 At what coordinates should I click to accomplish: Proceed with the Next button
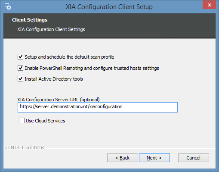coord(154,158)
